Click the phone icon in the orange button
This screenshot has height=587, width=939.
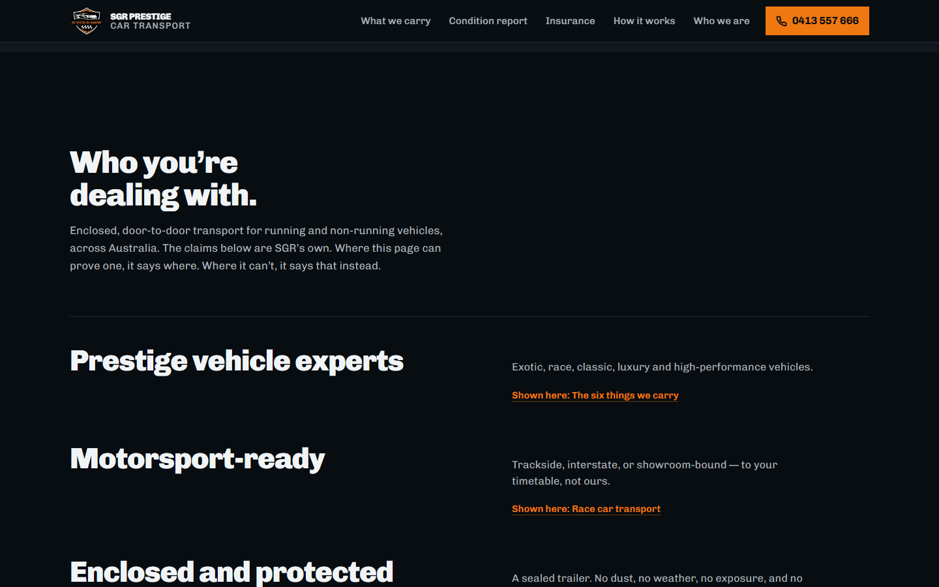[781, 21]
